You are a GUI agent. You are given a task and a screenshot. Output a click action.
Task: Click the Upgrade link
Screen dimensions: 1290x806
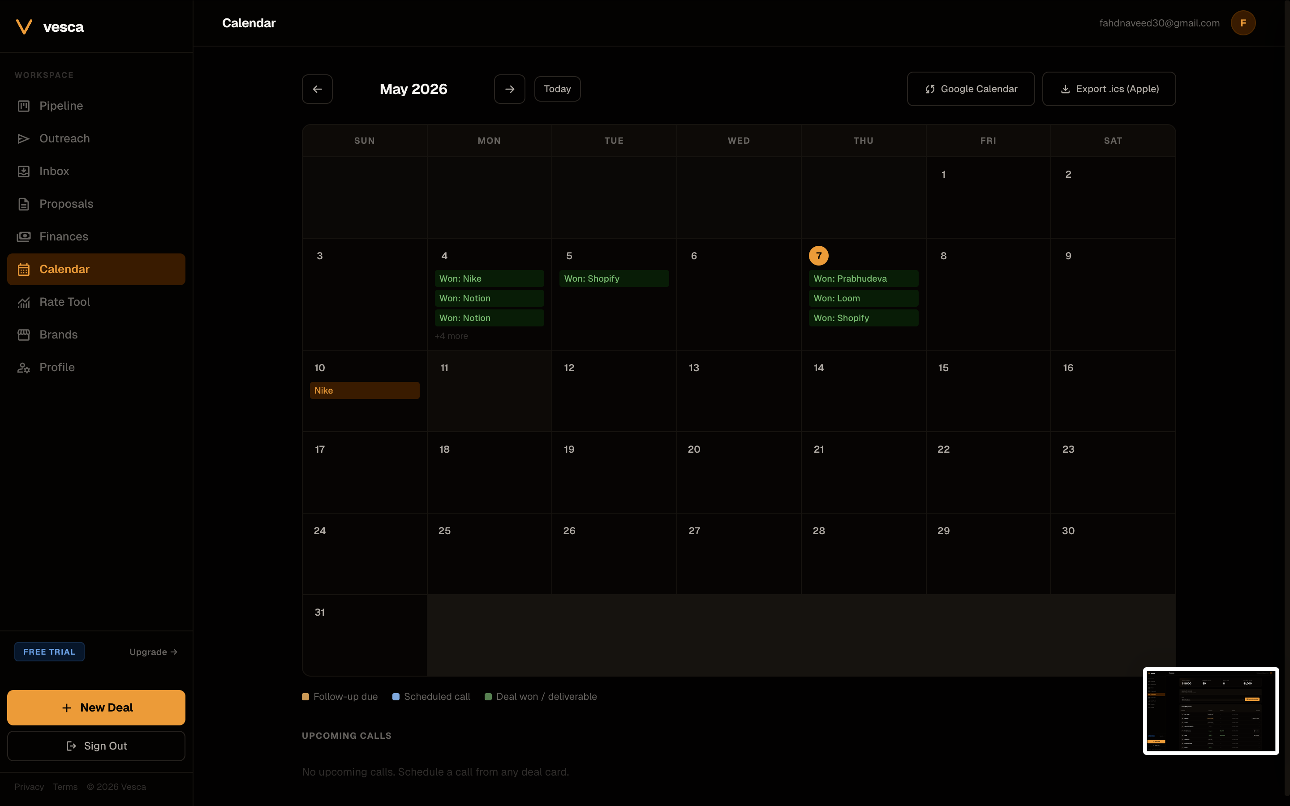pyautogui.click(x=153, y=652)
